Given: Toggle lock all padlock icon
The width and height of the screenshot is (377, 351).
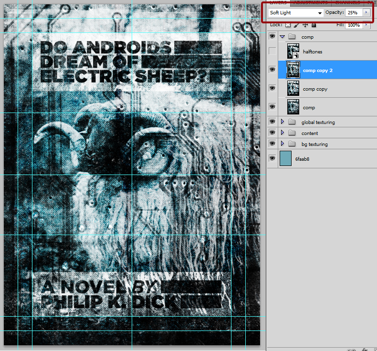Looking at the screenshot, I should [314, 25].
